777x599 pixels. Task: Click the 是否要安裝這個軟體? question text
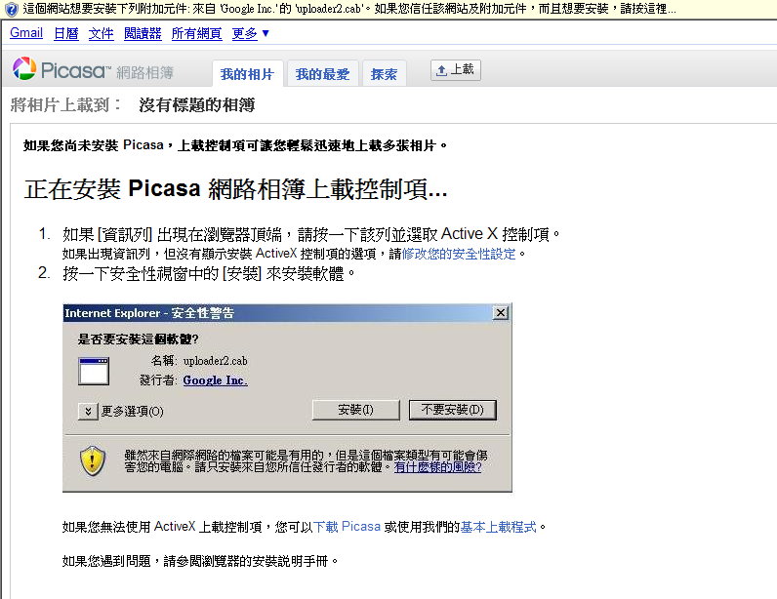click(138, 339)
